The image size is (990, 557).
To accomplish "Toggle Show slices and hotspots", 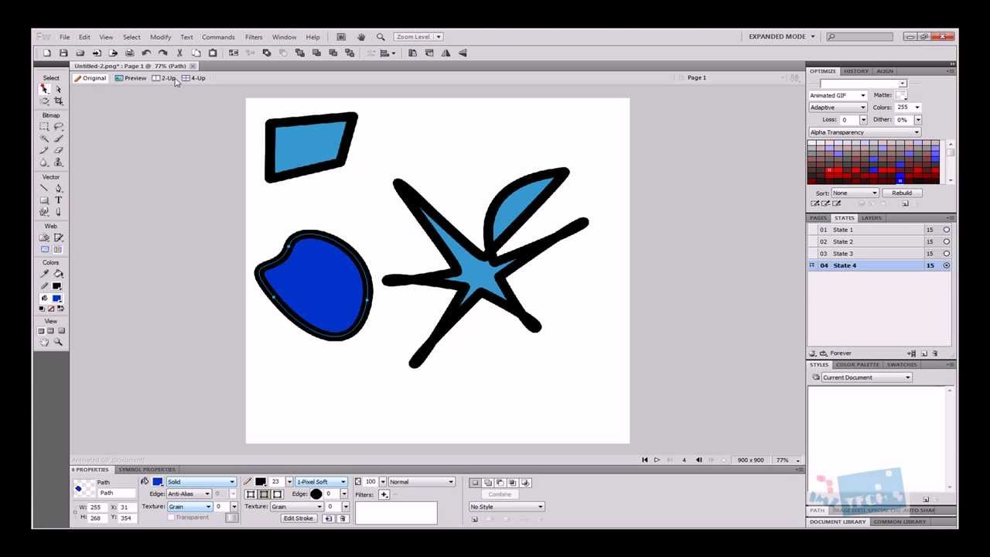I will 58,249.
